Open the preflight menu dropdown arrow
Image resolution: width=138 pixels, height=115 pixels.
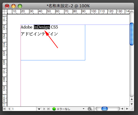(84, 109)
